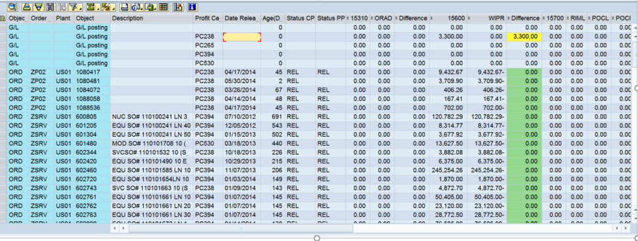The width and height of the screenshot is (638, 241).
Task: Click the Date Relea column header
Action: click(x=241, y=18)
